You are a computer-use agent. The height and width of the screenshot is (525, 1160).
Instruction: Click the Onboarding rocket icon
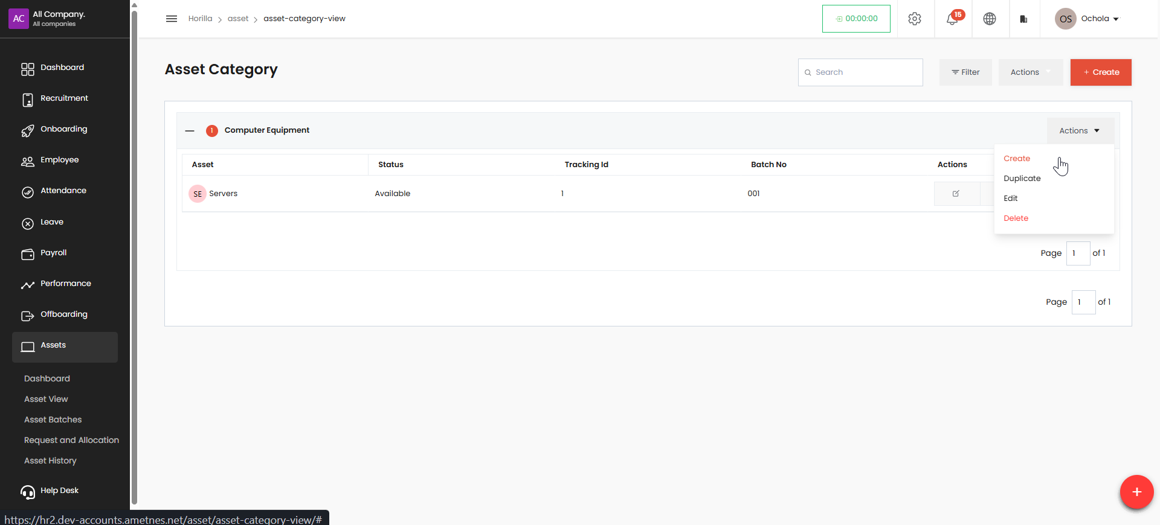[28, 131]
